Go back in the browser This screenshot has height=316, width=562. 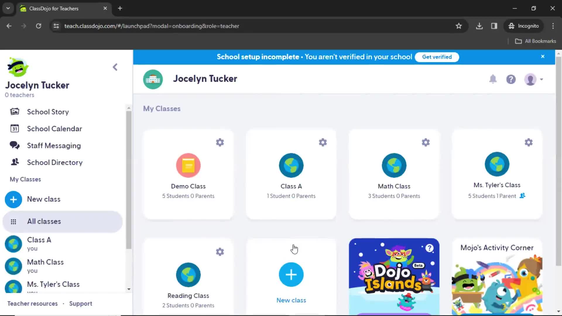pos(9,26)
